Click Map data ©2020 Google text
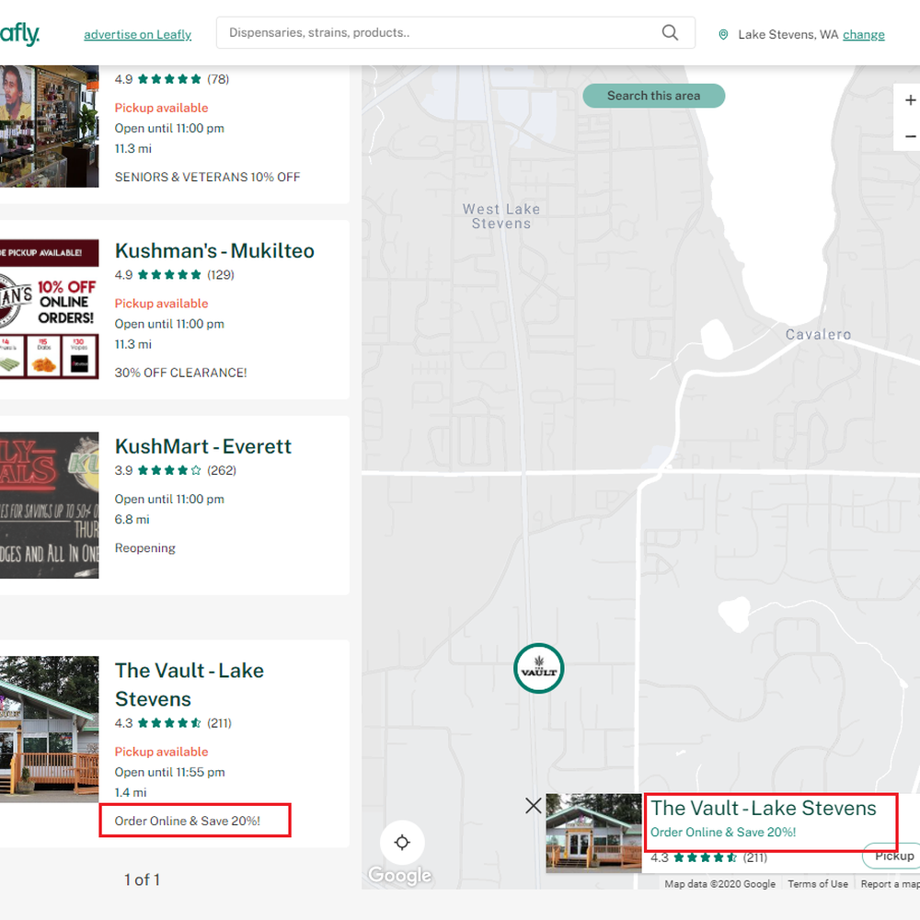Image resolution: width=920 pixels, height=920 pixels. tap(720, 883)
